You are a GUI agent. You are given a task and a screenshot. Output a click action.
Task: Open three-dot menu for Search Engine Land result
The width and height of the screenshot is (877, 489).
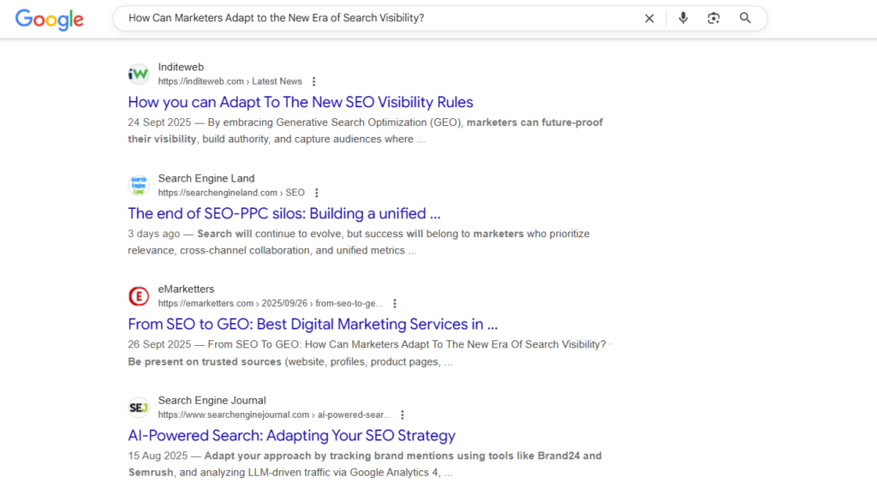[x=317, y=193]
